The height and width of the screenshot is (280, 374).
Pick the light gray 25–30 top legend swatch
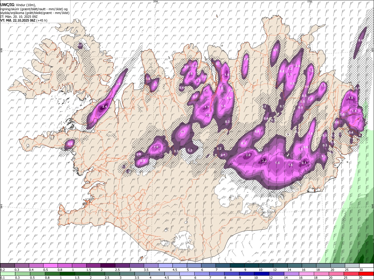pos(352,265)
